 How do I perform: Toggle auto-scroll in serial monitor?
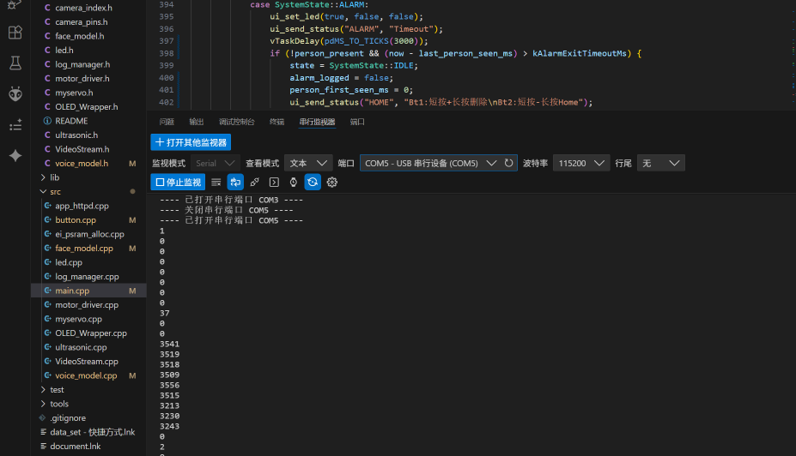(235, 182)
